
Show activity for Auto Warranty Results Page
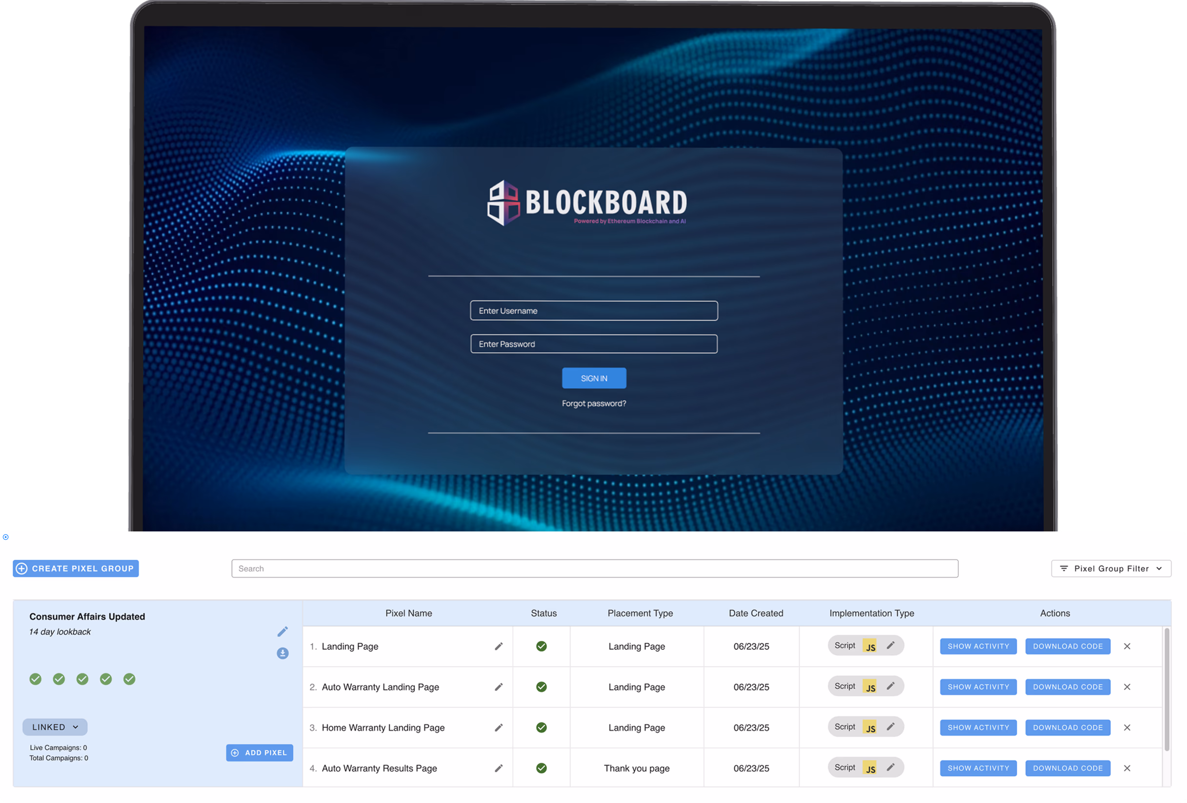pos(978,768)
